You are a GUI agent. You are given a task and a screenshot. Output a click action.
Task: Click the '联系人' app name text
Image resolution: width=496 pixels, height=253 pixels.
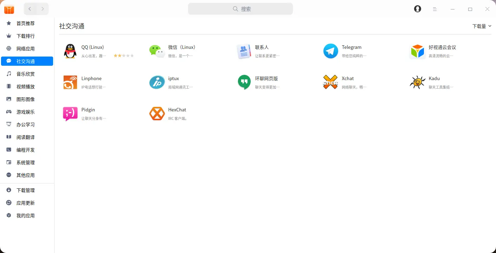[262, 47]
